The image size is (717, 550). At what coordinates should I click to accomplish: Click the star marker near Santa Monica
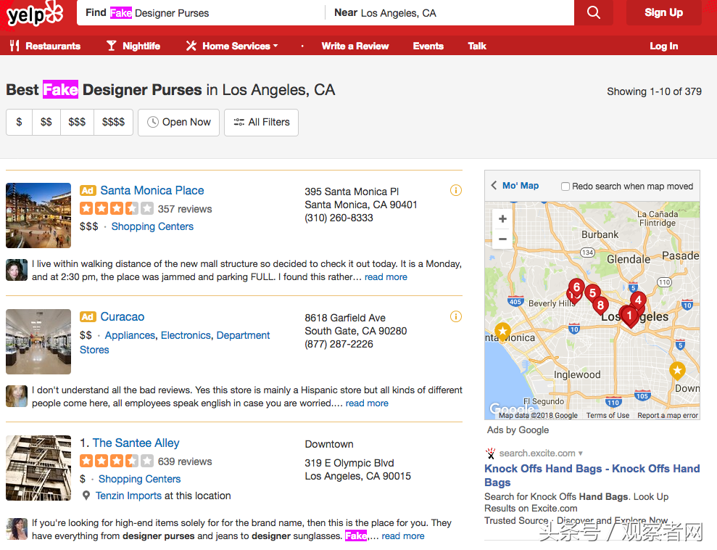[x=502, y=331]
